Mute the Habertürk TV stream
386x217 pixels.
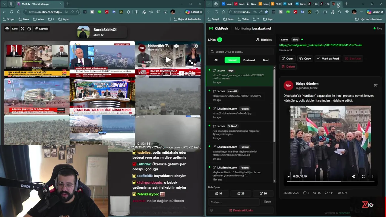(176, 46)
